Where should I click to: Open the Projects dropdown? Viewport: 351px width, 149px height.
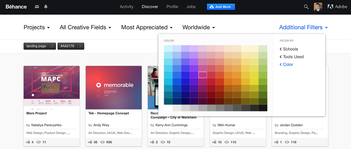(37, 27)
